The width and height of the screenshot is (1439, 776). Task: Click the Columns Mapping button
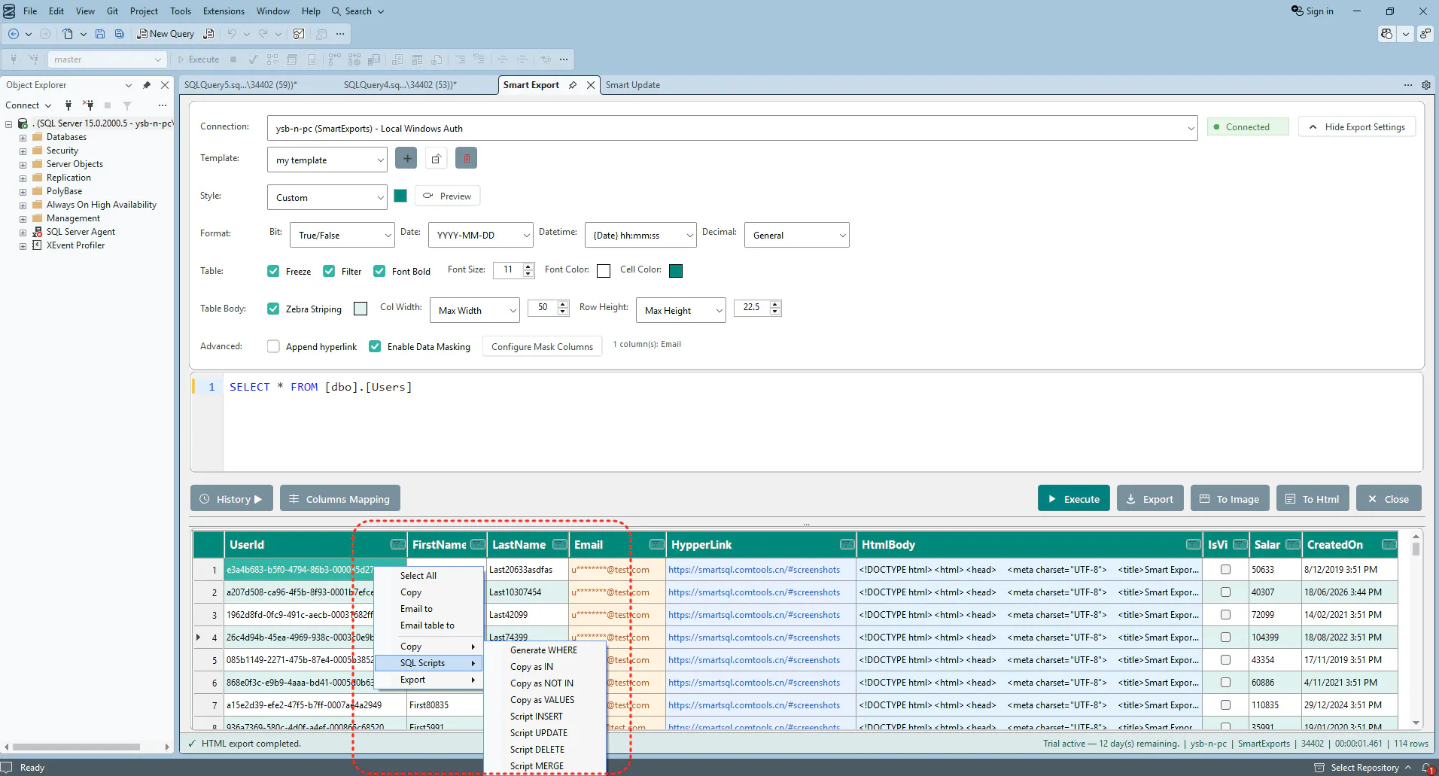340,498
